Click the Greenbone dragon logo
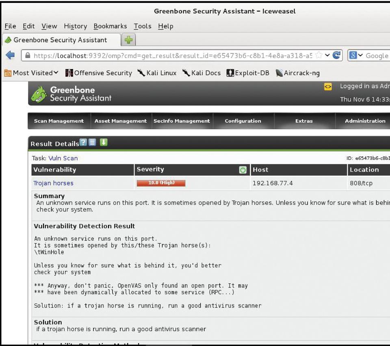Viewport: 390px width, 346px height. tap(39, 94)
